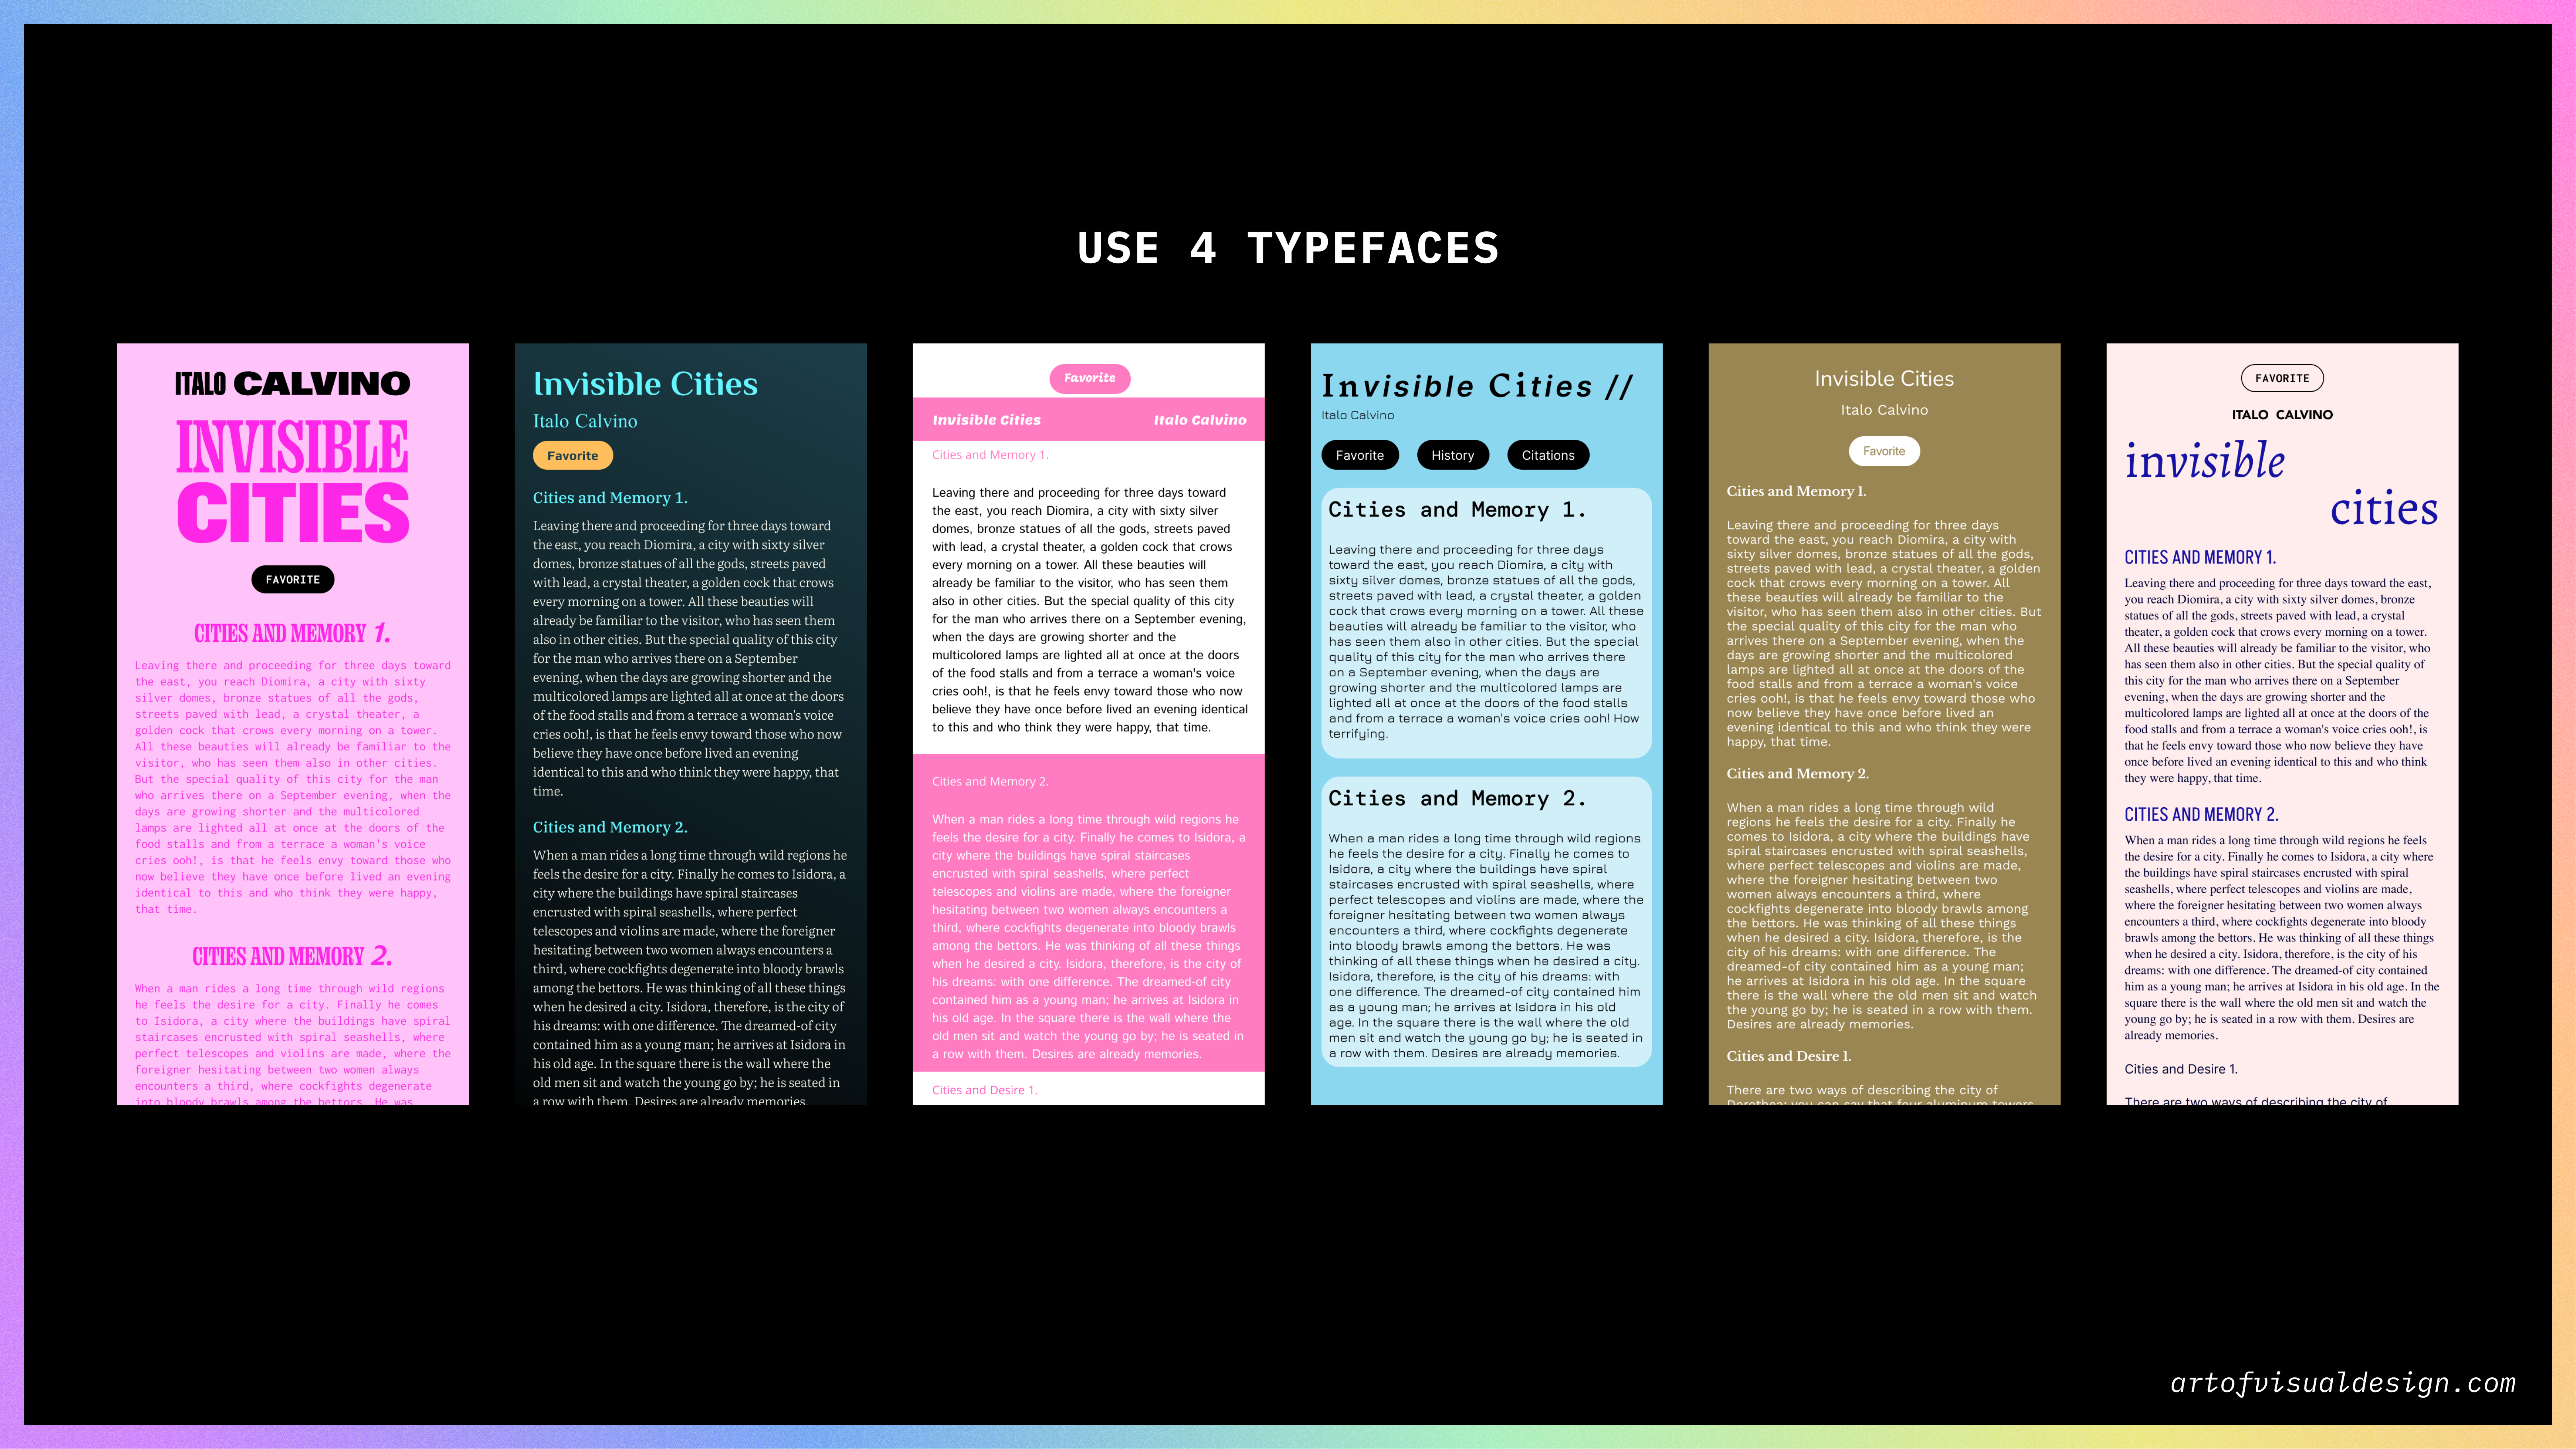
Task: Open the Citations pill on blue card
Action: 1548,455
